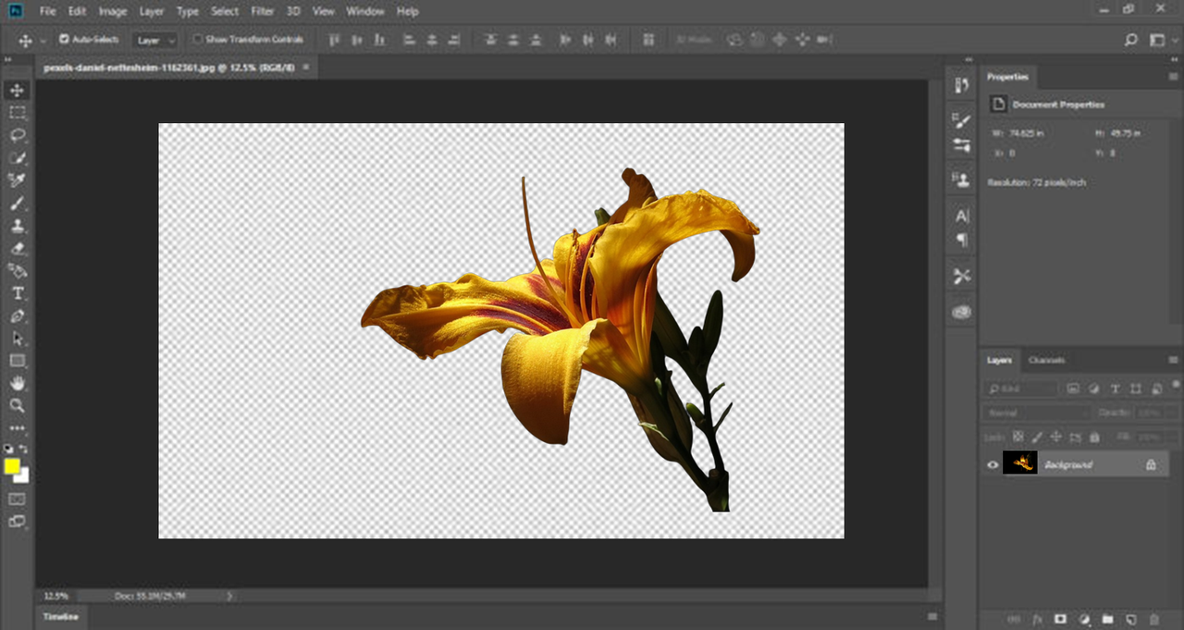Select the Lasso tool
Image resolution: width=1184 pixels, height=630 pixels.
[18, 135]
